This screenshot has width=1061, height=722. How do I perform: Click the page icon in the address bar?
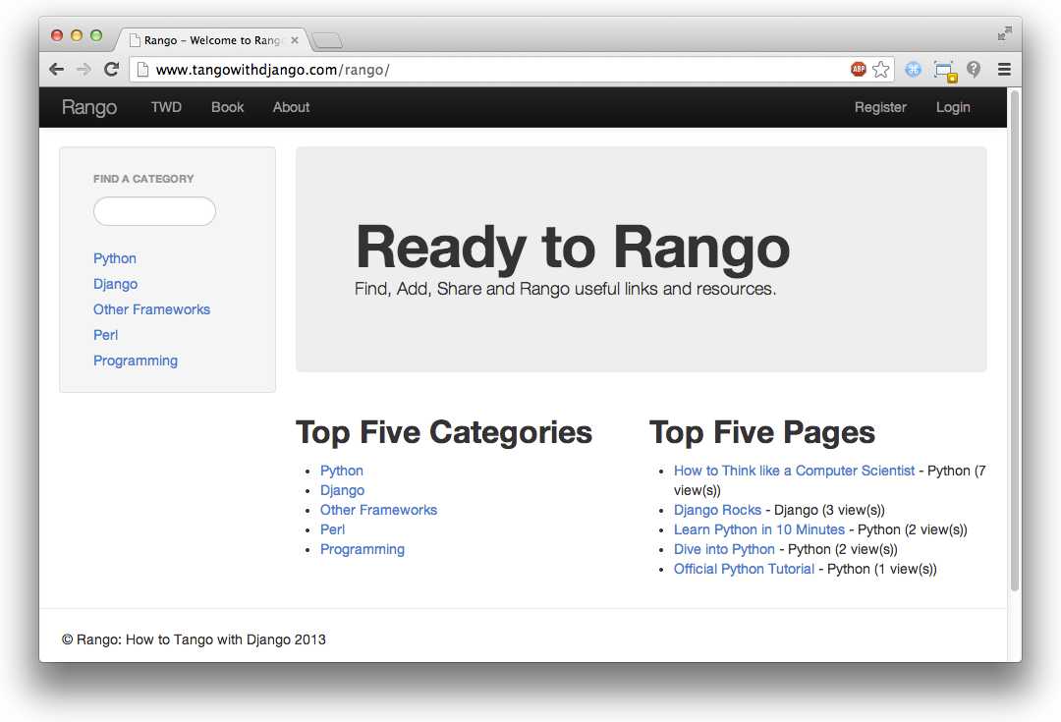click(142, 69)
